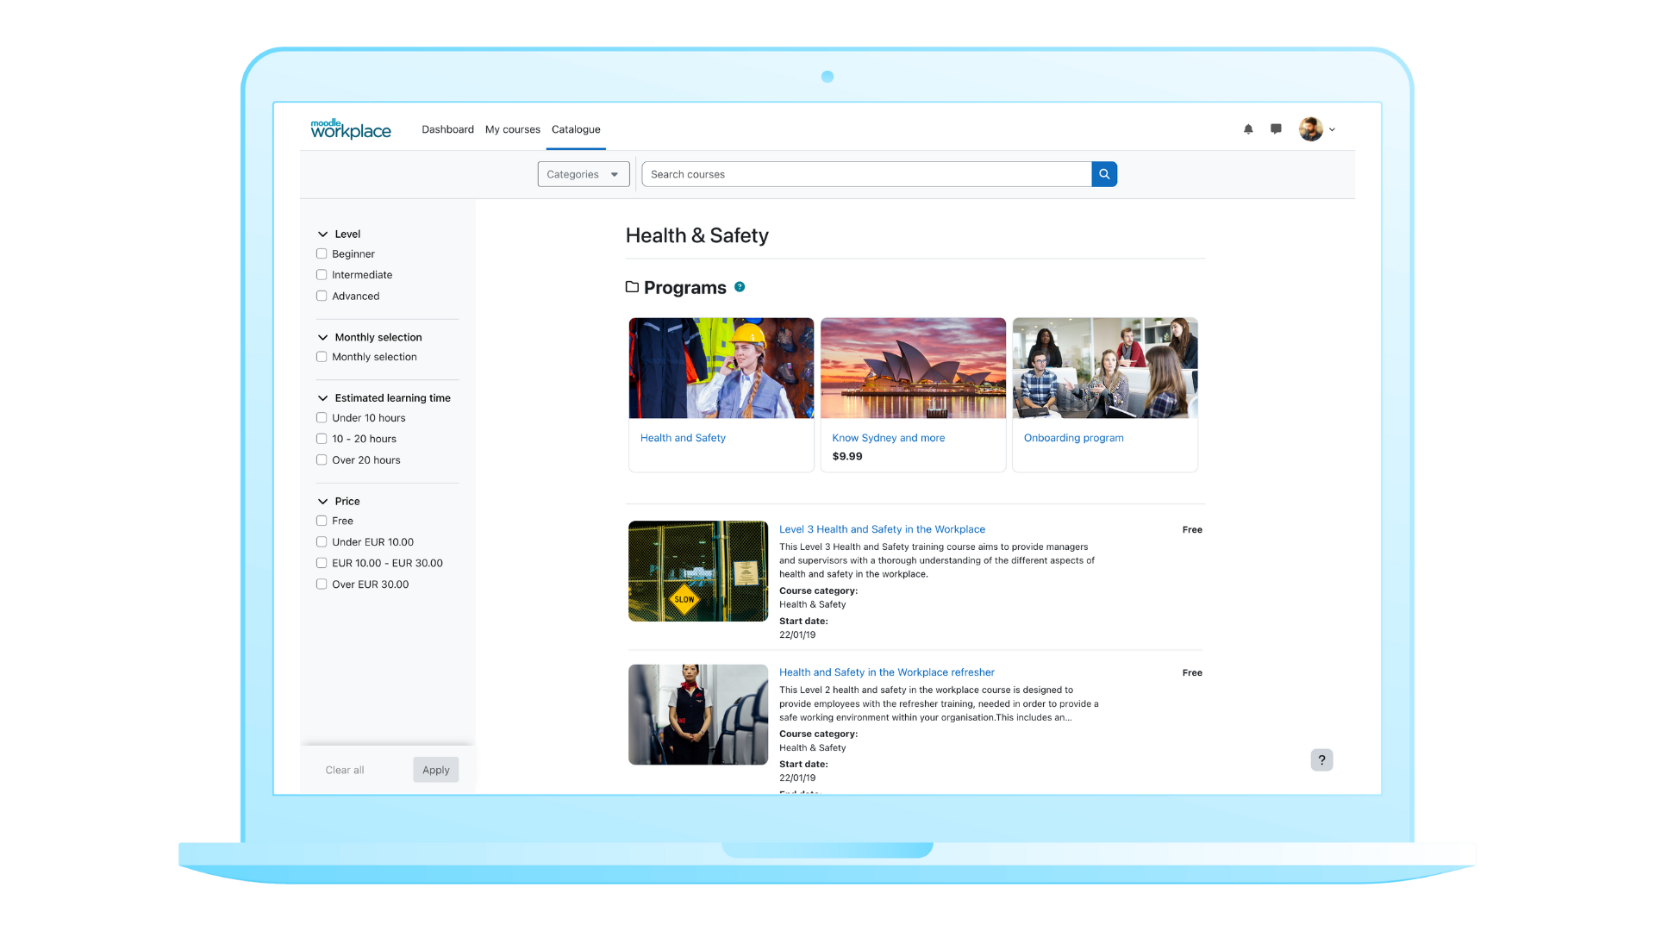Image resolution: width=1655 pixels, height=931 pixels.
Task: Collapse the Estimated learning time section
Action: (x=323, y=398)
